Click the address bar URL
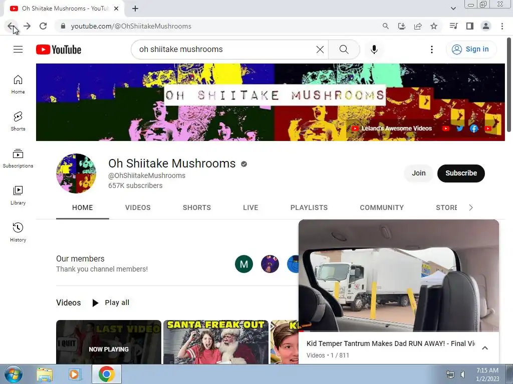This screenshot has height=384, width=513. (131, 26)
